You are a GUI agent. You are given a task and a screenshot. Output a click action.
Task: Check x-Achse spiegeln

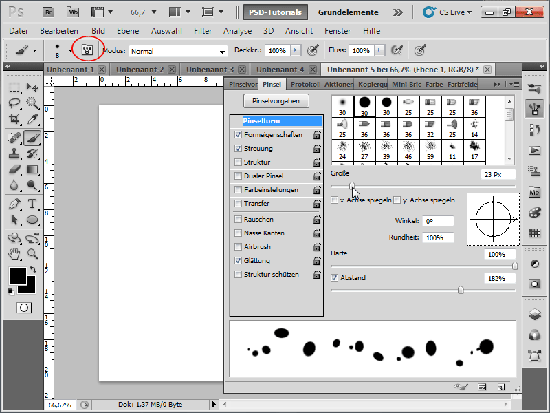click(x=335, y=200)
